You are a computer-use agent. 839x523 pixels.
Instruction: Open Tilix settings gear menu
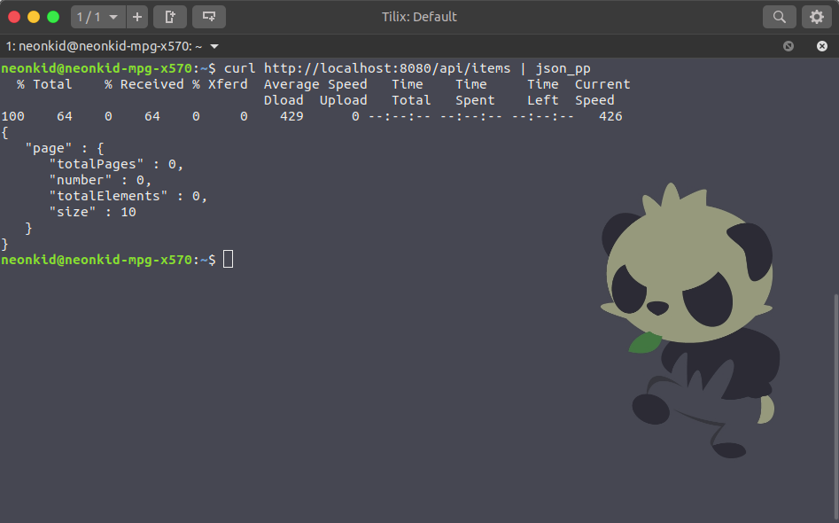pos(817,17)
